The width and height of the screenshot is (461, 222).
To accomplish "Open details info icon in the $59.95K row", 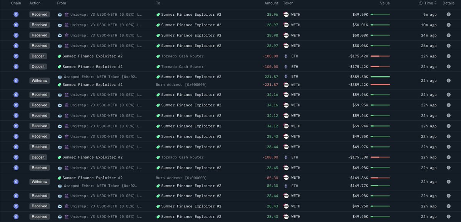I will point(448,105).
